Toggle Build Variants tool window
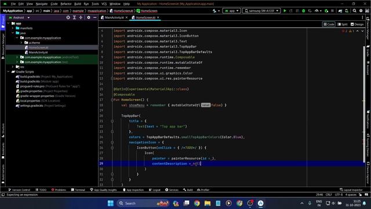371x209 pixels. 3,174
